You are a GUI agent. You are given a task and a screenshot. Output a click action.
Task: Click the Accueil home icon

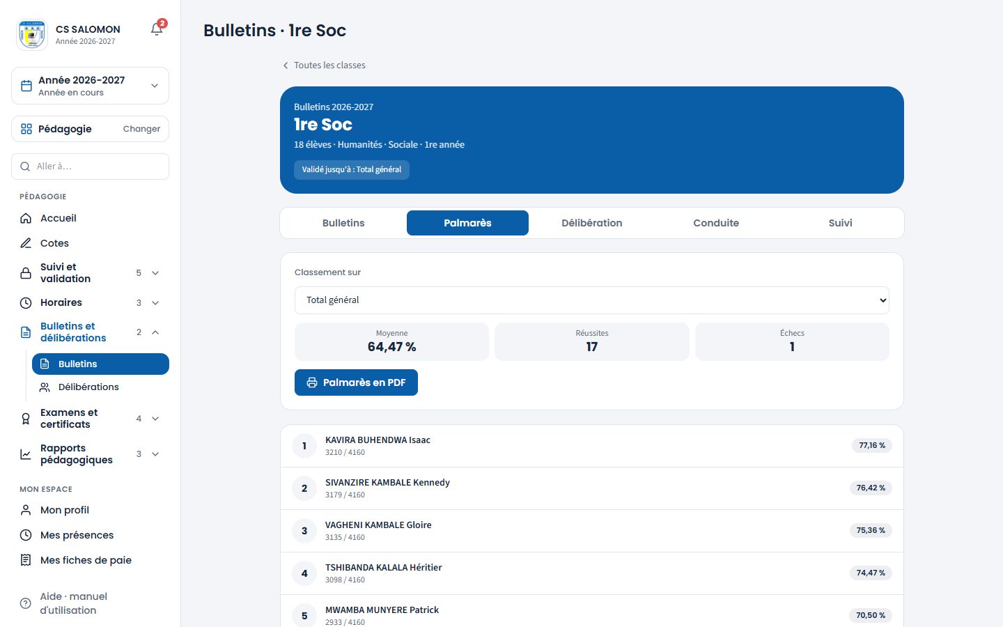[x=26, y=218]
